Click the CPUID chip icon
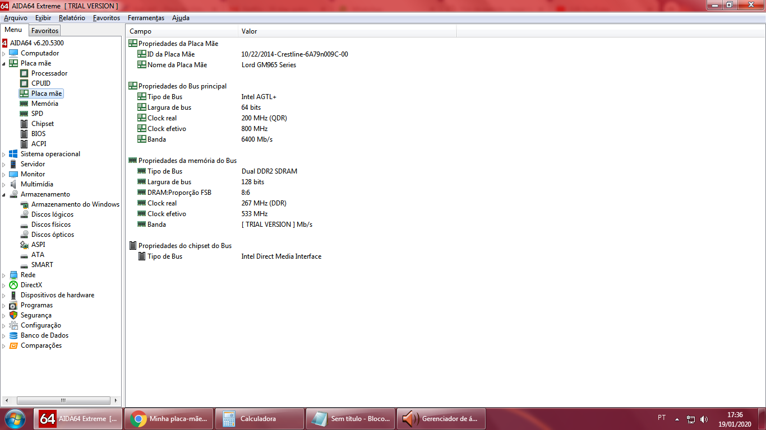This screenshot has width=766, height=430. tap(24, 83)
